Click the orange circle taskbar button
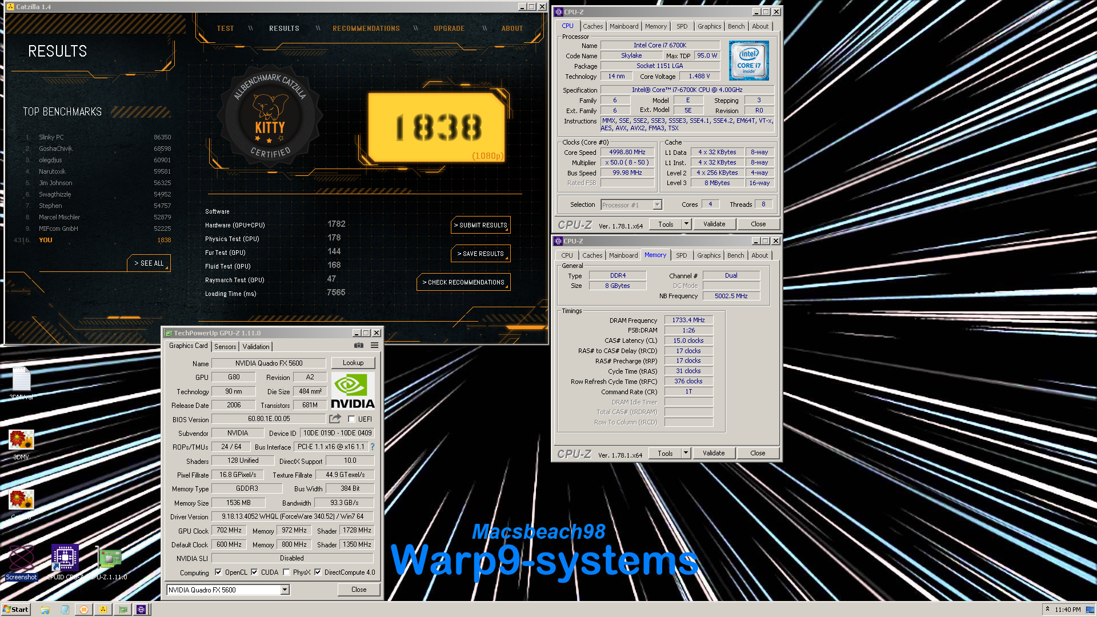 (x=84, y=610)
